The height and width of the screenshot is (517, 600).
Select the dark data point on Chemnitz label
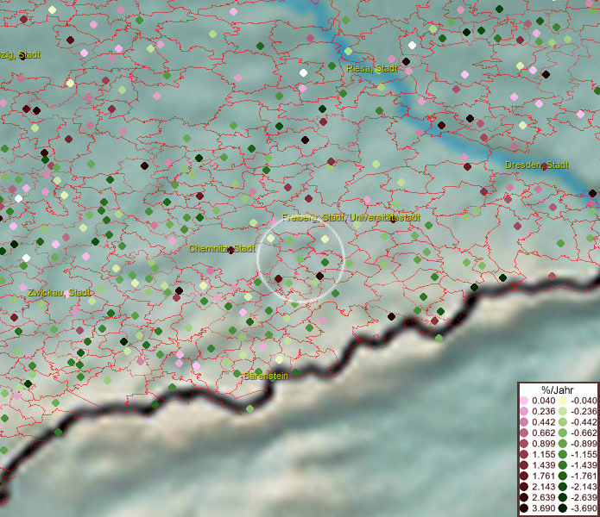tap(231, 251)
